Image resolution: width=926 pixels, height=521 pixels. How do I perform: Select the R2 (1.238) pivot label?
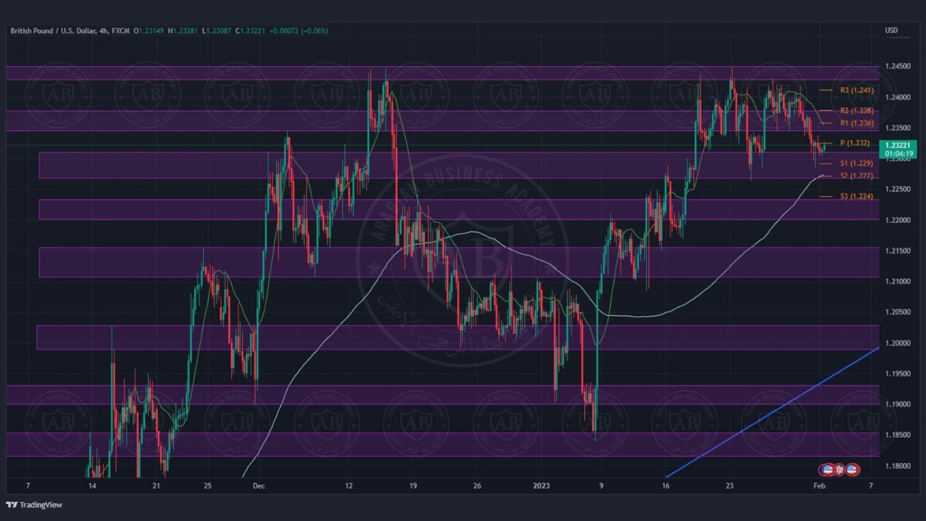[x=857, y=110]
